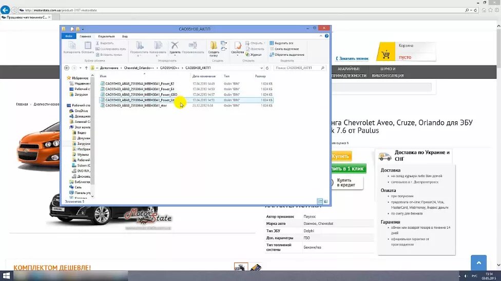Click Select all (Выделить все)
Image resolution: width=501 pixels, height=281 pixels.
[x=281, y=43]
